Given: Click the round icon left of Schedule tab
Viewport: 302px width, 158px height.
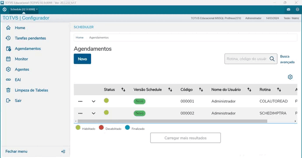Looking at the screenshot, I should tap(5, 9).
